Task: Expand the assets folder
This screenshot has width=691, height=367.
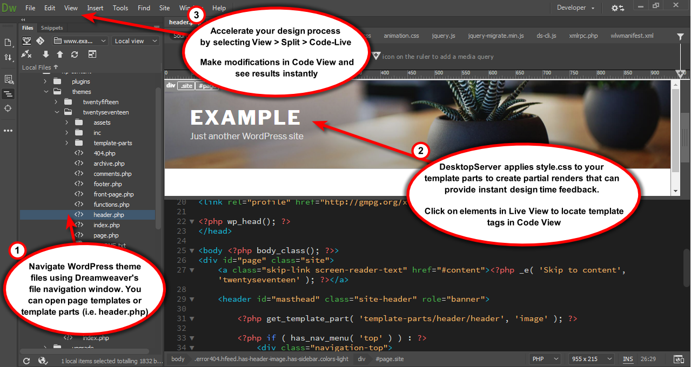Action: tap(67, 123)
